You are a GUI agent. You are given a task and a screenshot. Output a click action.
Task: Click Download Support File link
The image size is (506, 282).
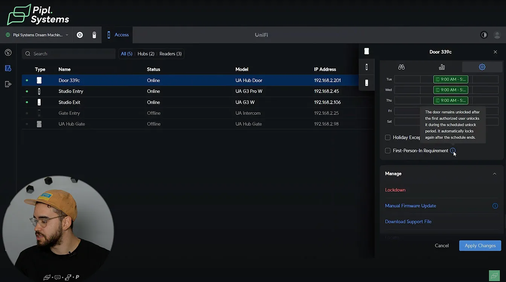pos(408,222)
